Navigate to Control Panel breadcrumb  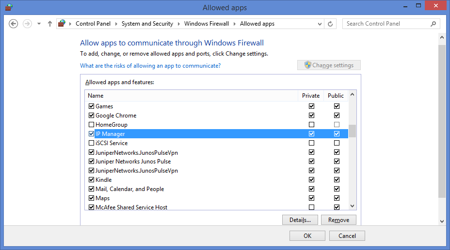click(93, 24)
